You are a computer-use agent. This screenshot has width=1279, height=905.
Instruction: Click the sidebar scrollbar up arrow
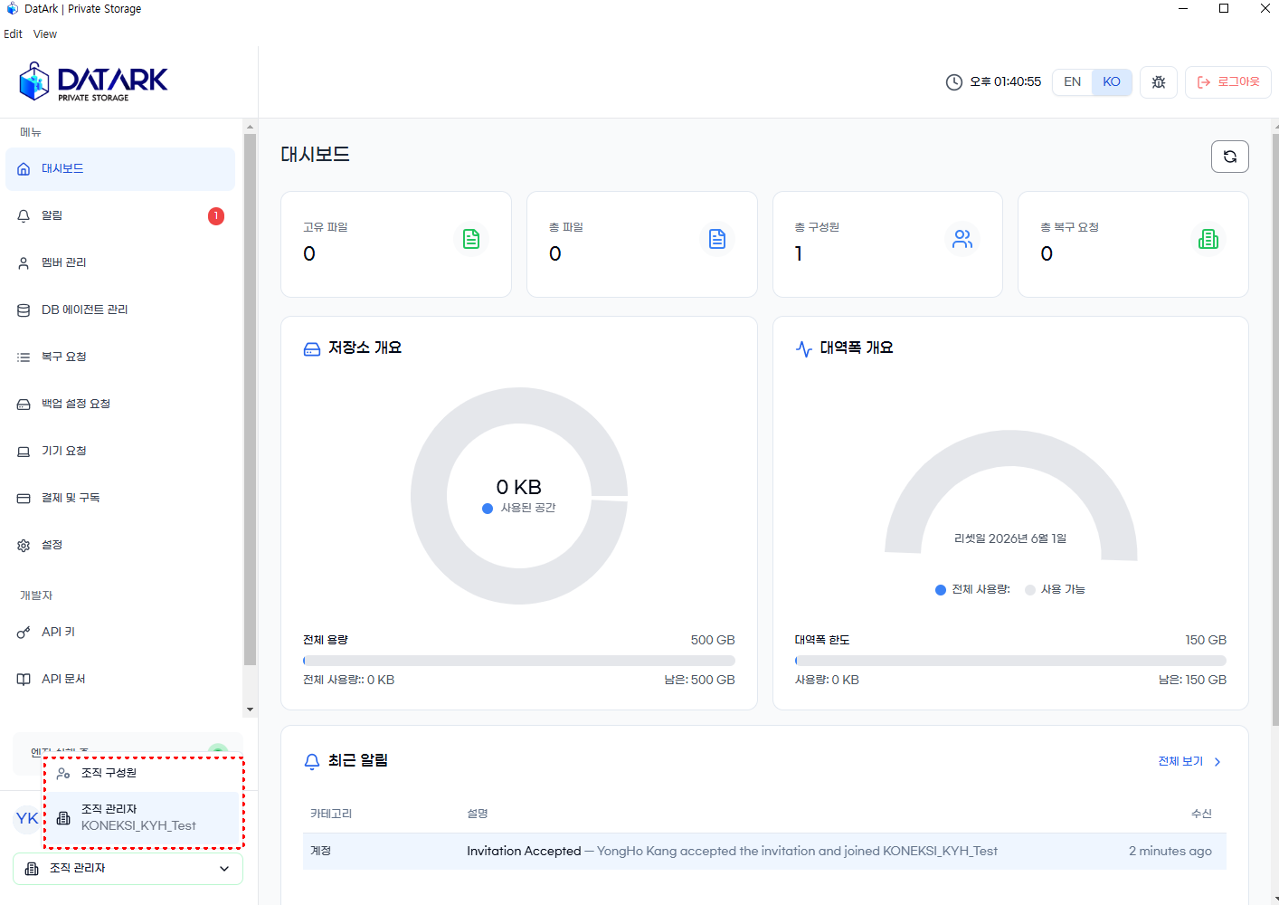251,126
